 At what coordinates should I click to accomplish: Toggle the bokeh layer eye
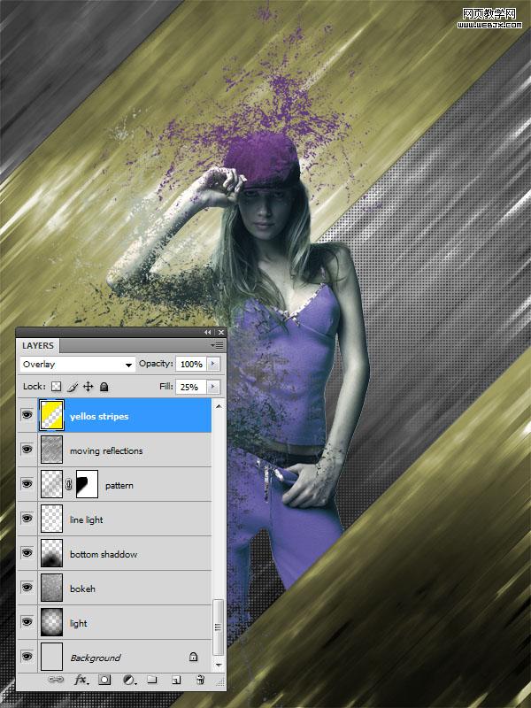coord(27,587)
